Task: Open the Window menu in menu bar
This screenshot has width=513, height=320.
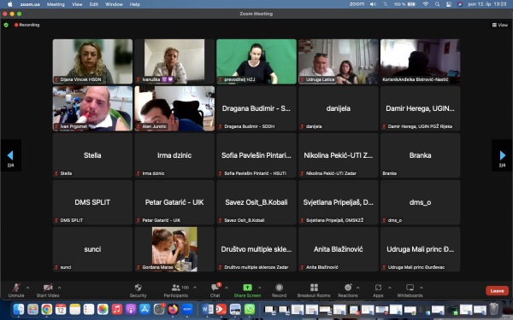Action: pos(114,4)
